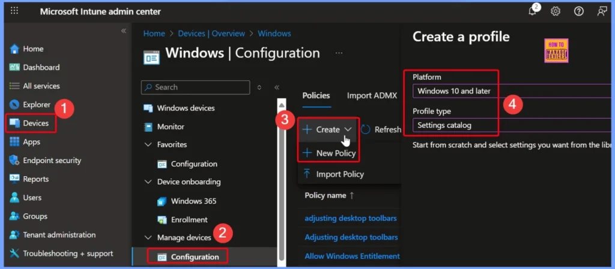This screenshot has height=269, width=615.
Task: Open the Profile type dropdown
Action: (x=512, y=125)
